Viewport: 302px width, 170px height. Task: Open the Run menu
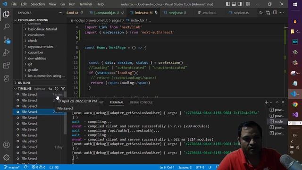click(72, 4)
